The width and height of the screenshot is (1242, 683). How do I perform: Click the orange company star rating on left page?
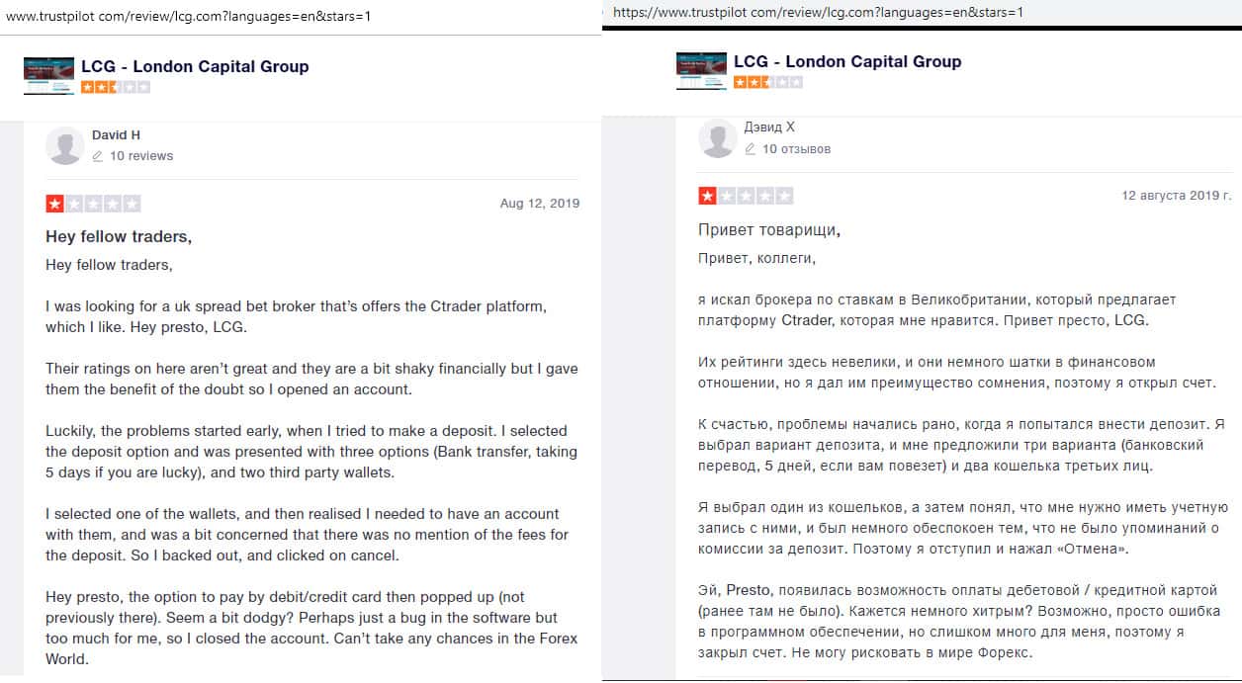(x=116, y=87)
